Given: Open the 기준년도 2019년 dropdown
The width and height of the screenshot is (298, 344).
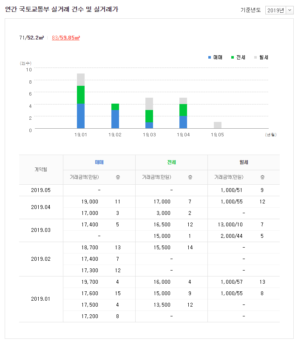Looking at the screenshot, I should click(x=279, y=10).
